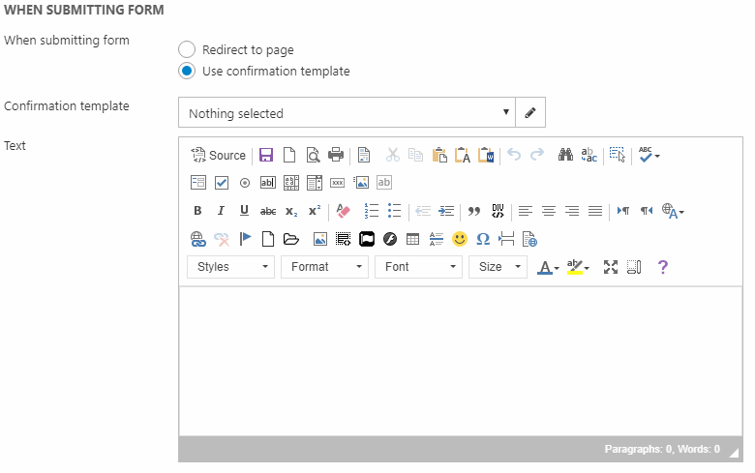
Task: Select the Redirect to page radio button
Action: tap(187, 49)
